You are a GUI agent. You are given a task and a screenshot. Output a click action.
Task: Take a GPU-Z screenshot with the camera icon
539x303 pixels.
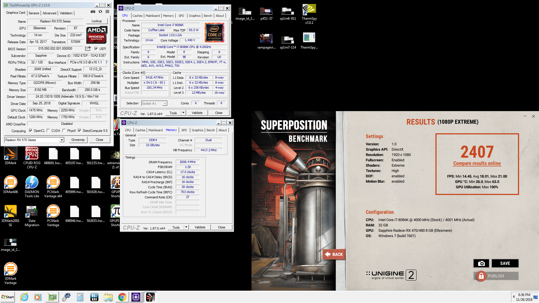pyautogui.click(x=93, y=12)
